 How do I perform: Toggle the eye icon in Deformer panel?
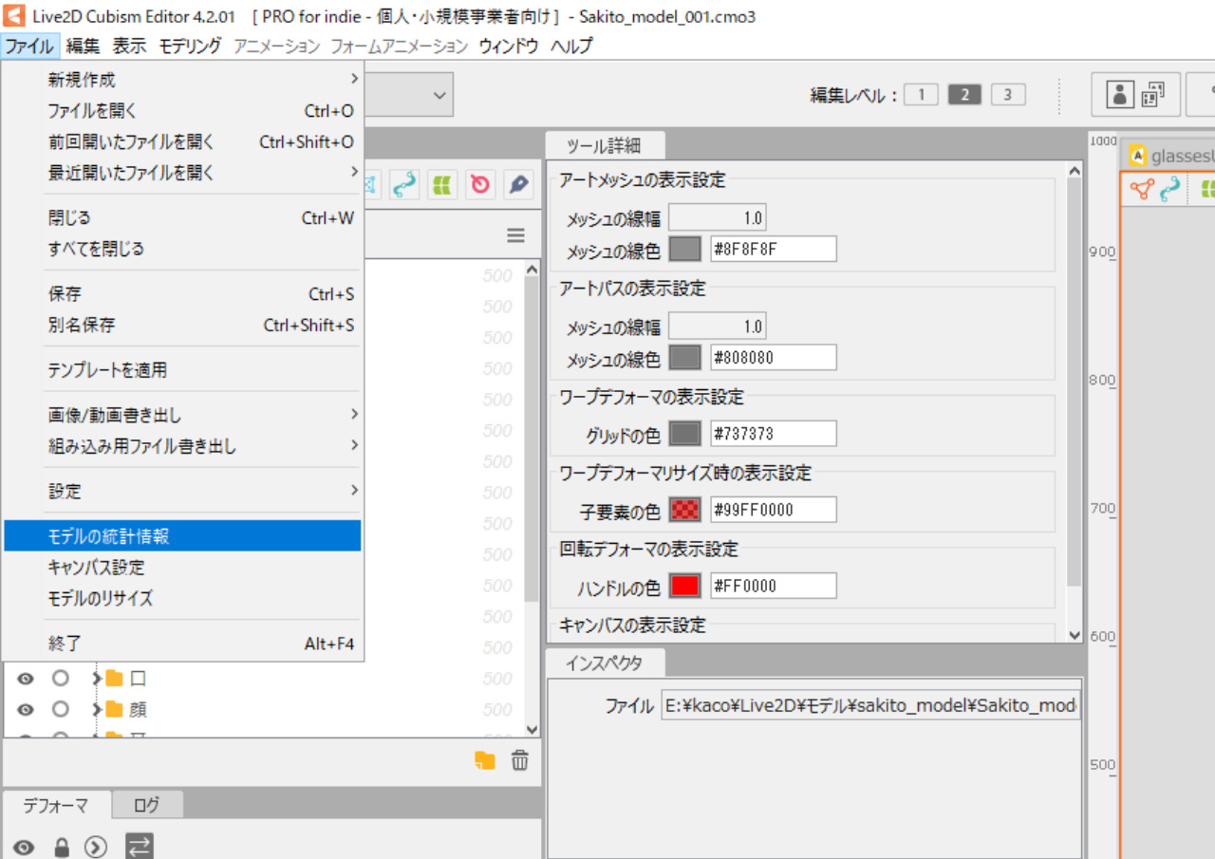pyautogui.click(x=25, y=847)
